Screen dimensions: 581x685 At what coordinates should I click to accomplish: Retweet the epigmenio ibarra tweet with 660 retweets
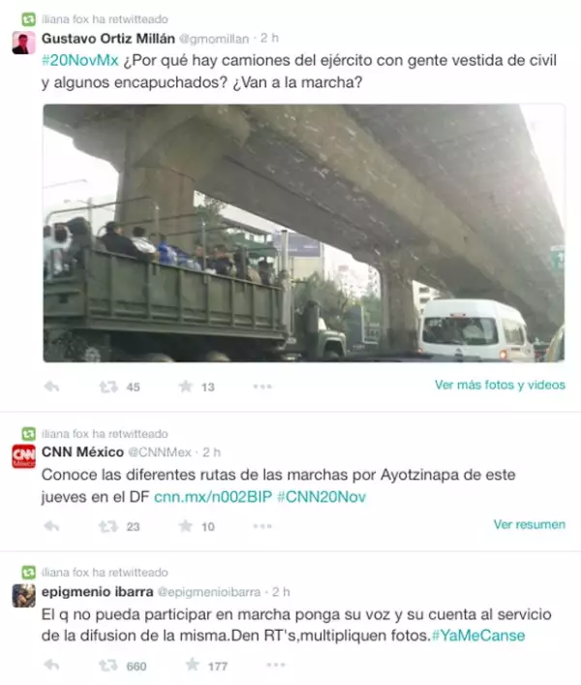click(108, 666)
